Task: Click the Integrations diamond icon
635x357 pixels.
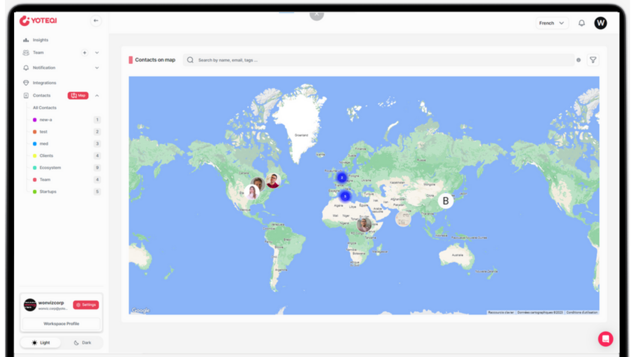Action: click(x=26, y=83)
